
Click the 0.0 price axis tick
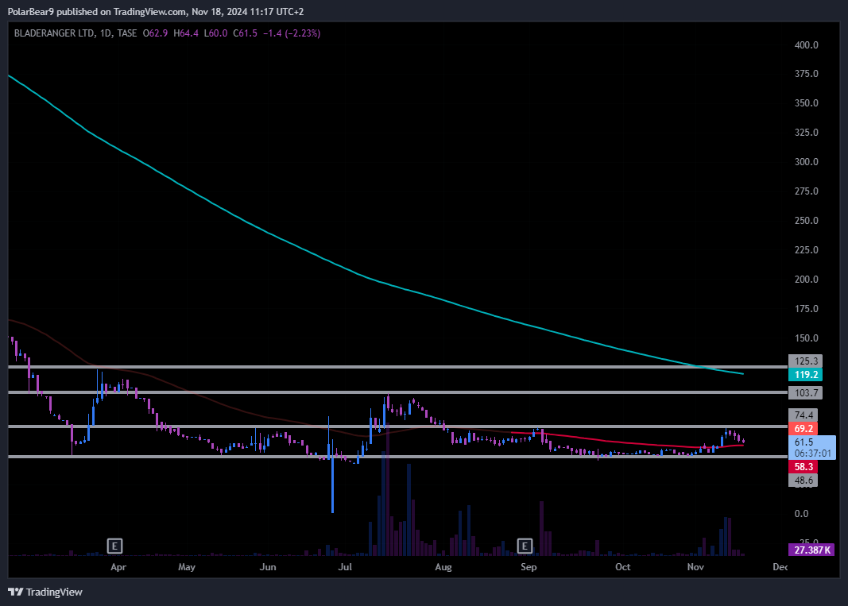pos(801,514)
